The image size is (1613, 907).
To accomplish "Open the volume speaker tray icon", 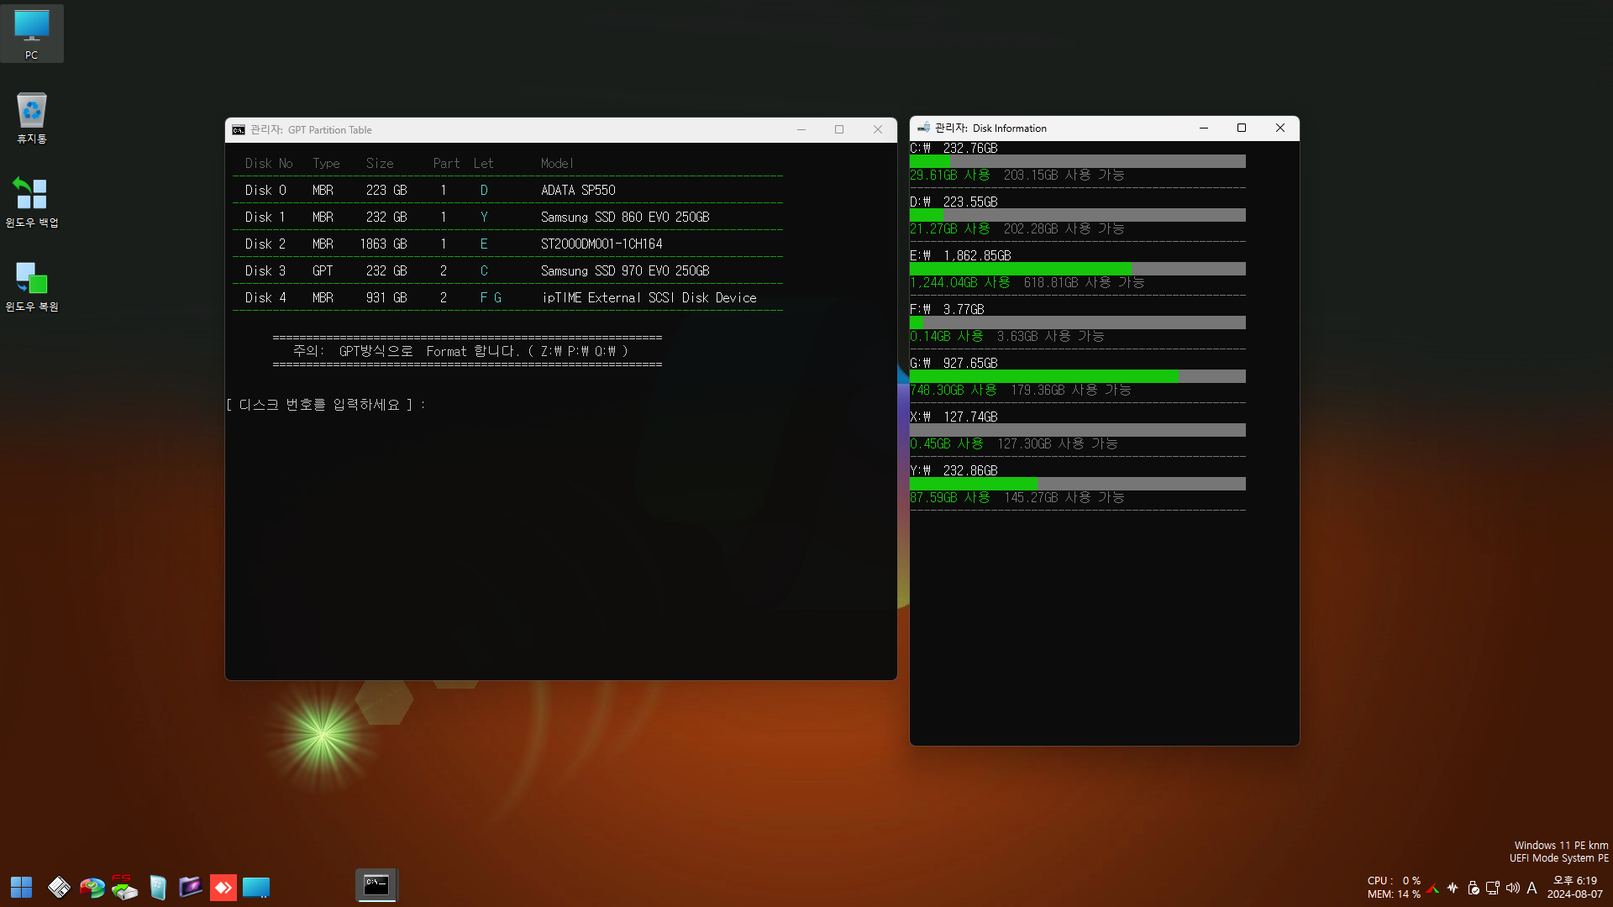I will click(1512, 888).
